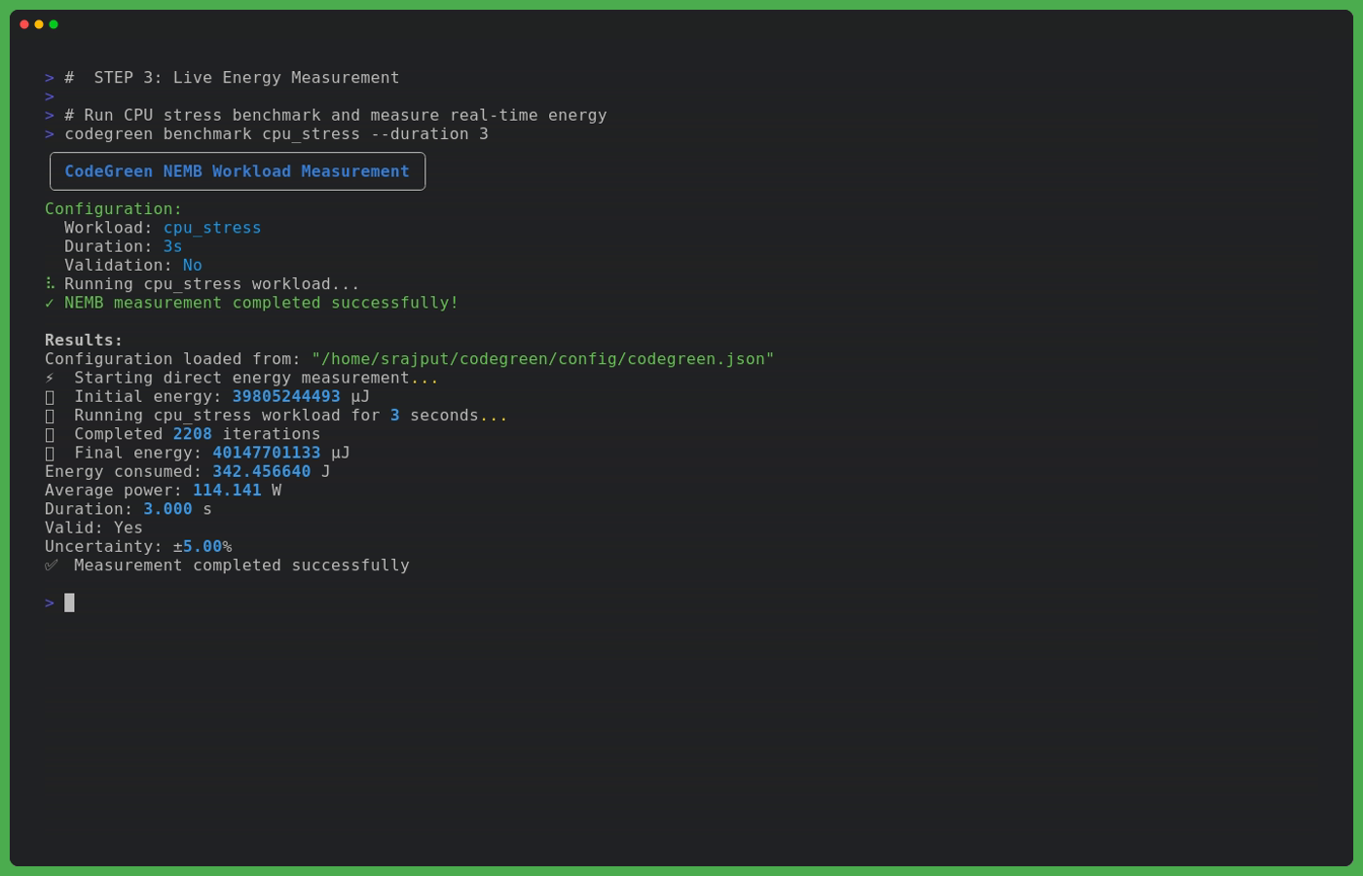This screenshot has width=1363, height=876.
Task: Click the red close window button
Action: tap(24, 24)
